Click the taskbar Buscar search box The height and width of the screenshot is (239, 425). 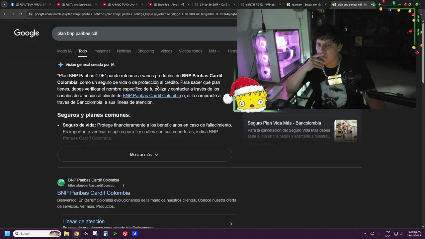pos(37,234)
